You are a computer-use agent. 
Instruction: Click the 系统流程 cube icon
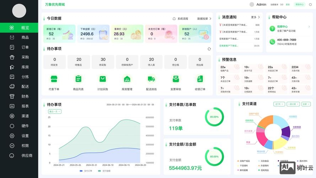(174, 19)
